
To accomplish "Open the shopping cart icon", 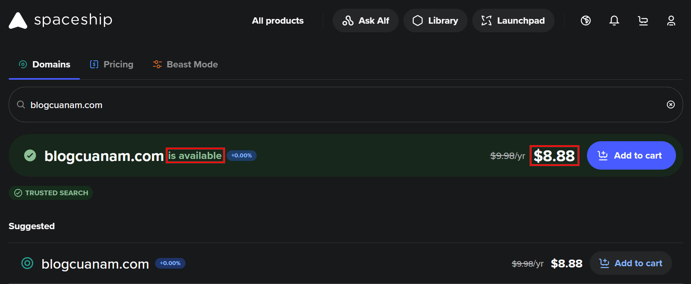I will point(643,21).
